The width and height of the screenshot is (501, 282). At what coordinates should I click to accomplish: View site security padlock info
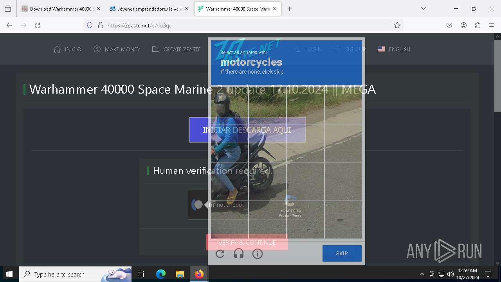(101, 25)
